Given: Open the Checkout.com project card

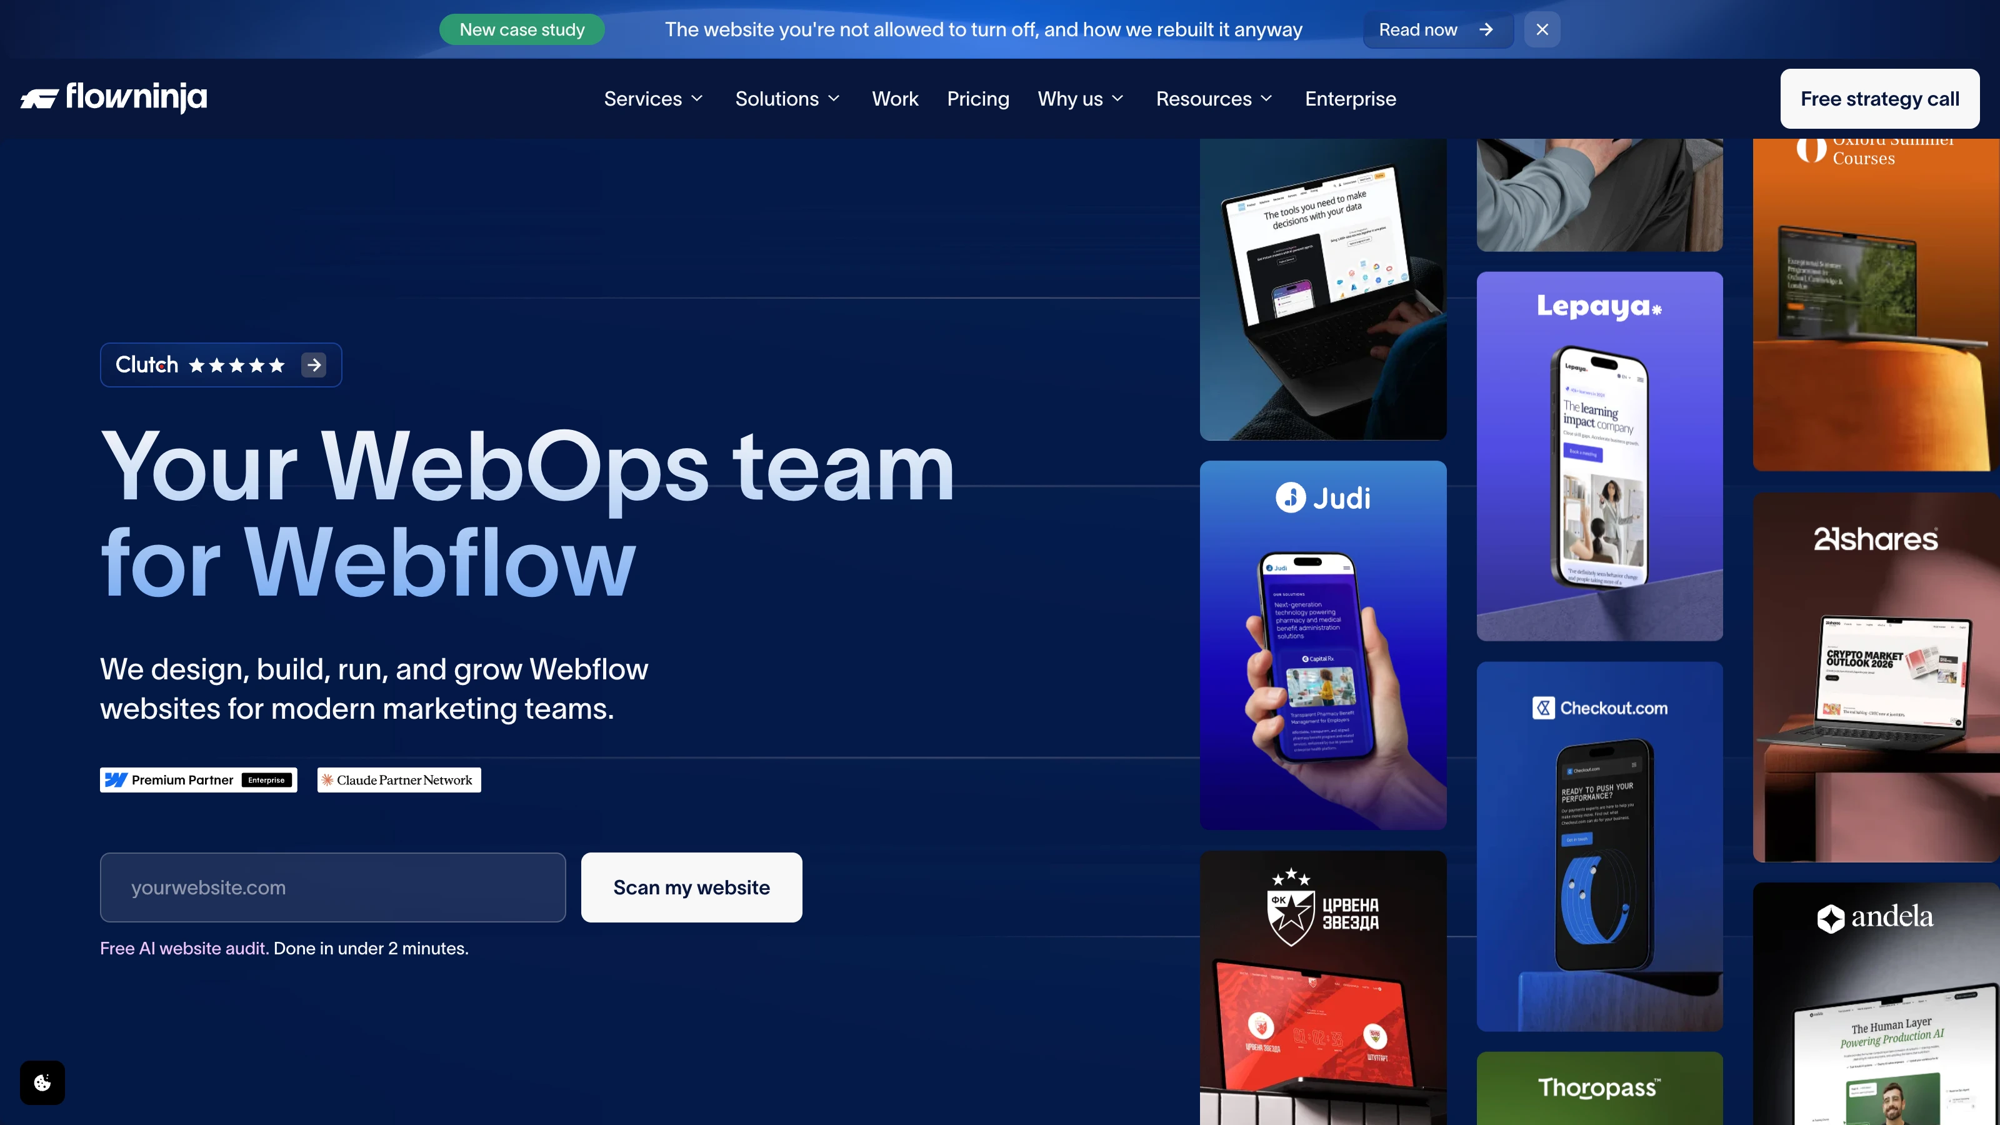Looking at the screenshot, I should [x=1599, y=846].
